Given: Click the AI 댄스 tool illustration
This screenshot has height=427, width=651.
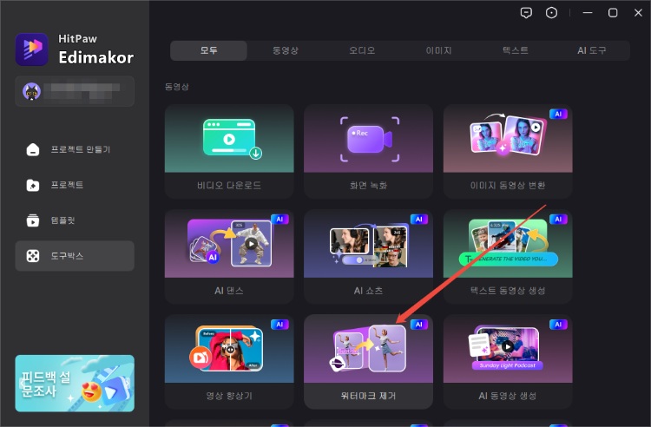Looking at the screenshot, I should (x=229, y=244).
